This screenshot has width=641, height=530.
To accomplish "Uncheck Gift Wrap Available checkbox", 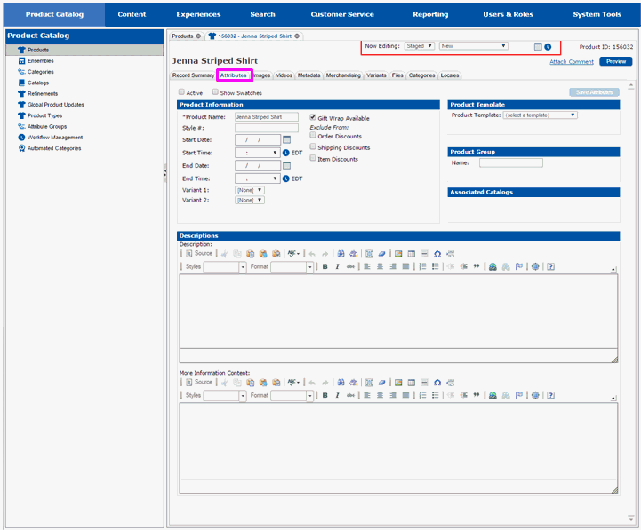I will tap(313, 117).
